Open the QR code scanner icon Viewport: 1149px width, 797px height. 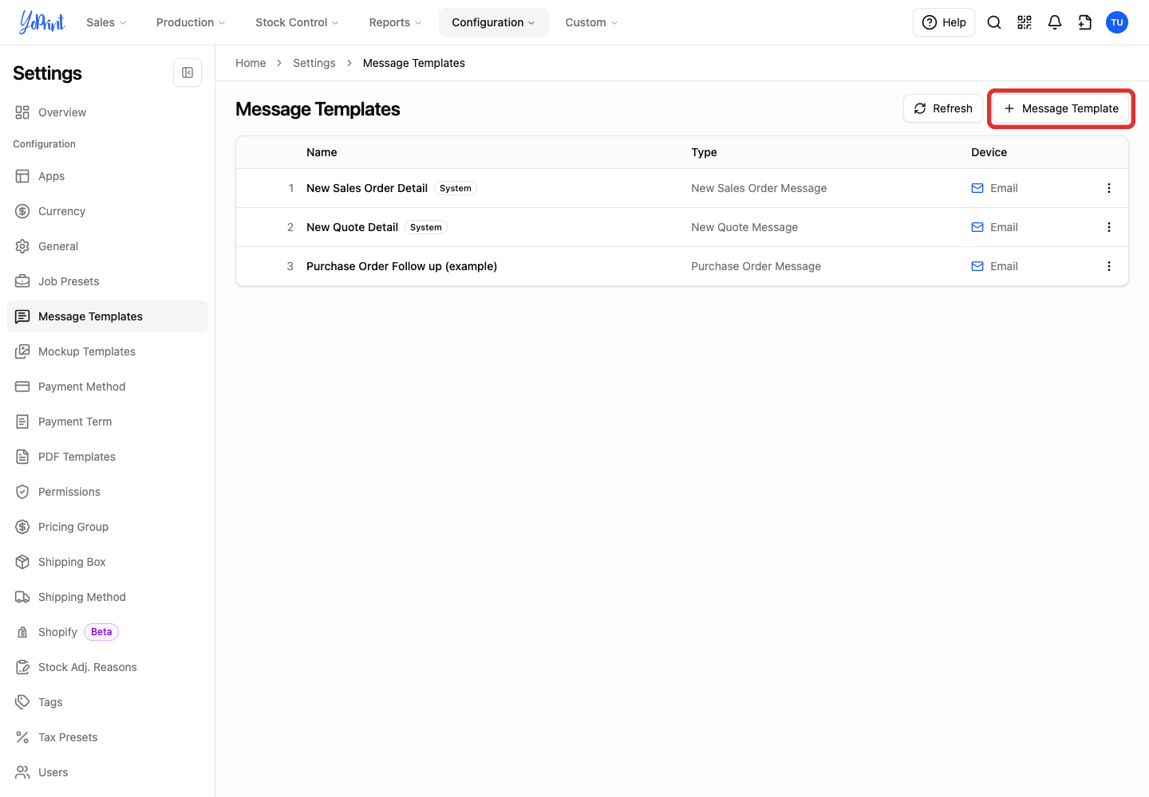pyautogui.click(x=1025, y=22)
